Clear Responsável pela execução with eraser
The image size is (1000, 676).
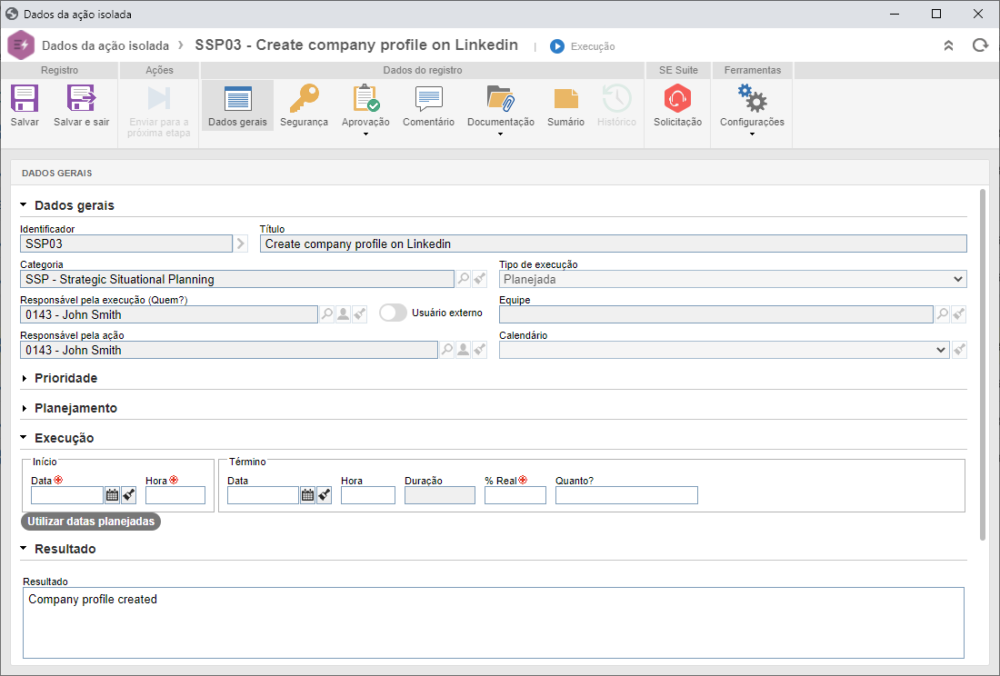tap(360, 314)
